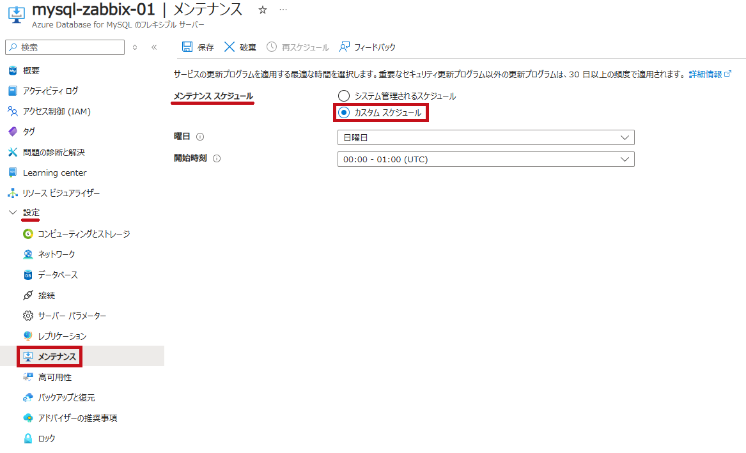The height and width of the screenshot is (453, 746).
Task: Select メンテナンス in the sidebar
Action: (x=57, y=357)
